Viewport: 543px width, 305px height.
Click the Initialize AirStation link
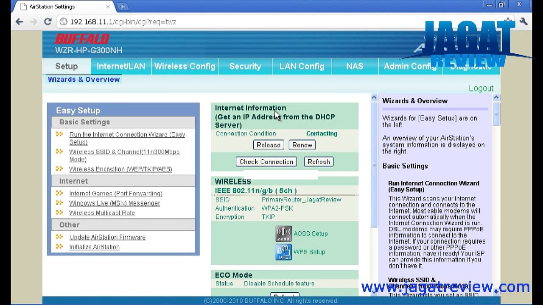pos(94,247)
